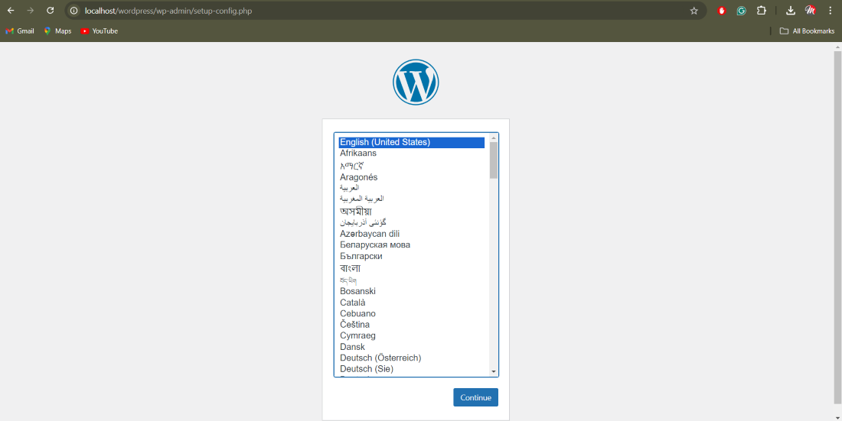Select Bosanski in the language list
Image resolution: width=842 pixels, height=421 pixels.
coord(411,291)
